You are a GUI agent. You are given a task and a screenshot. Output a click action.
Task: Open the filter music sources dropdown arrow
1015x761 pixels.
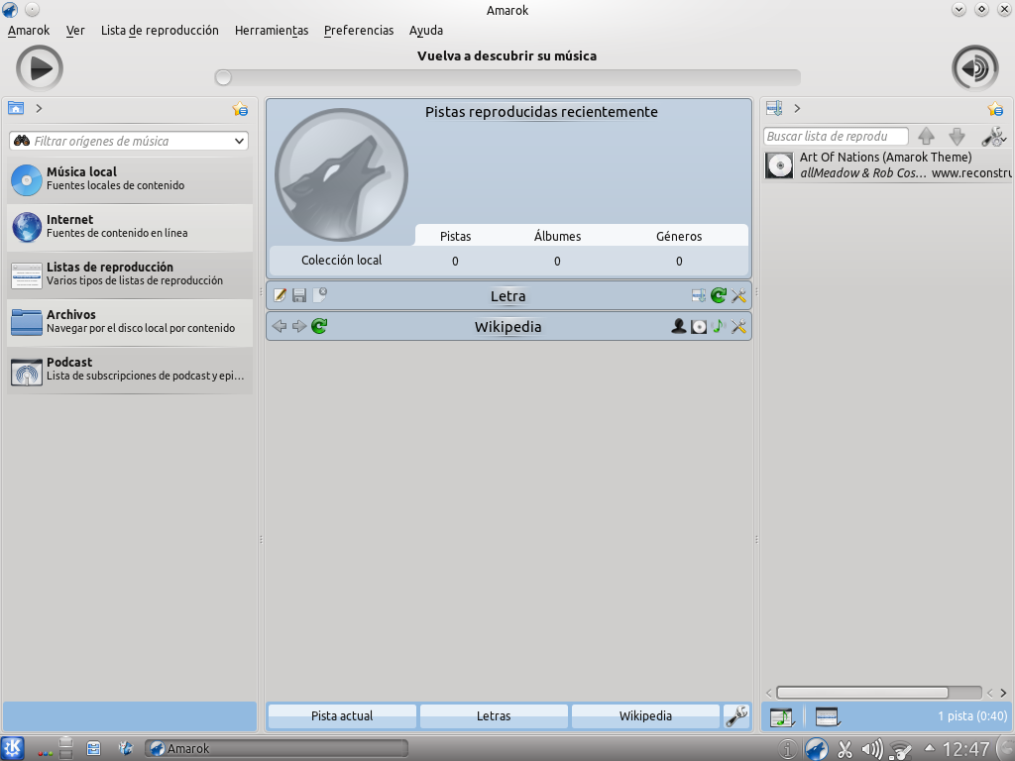[x=239, y=141]
